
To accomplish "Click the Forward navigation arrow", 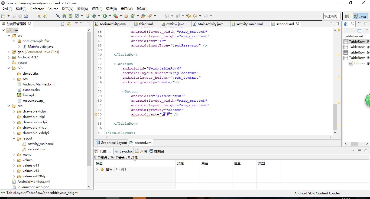I will (x=206, y=16).
